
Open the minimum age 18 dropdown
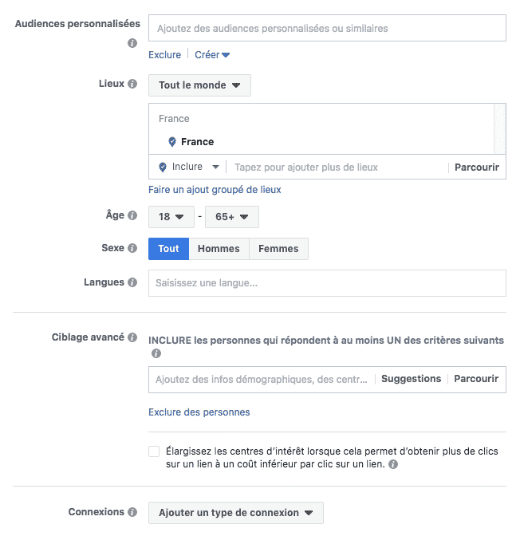171,217
